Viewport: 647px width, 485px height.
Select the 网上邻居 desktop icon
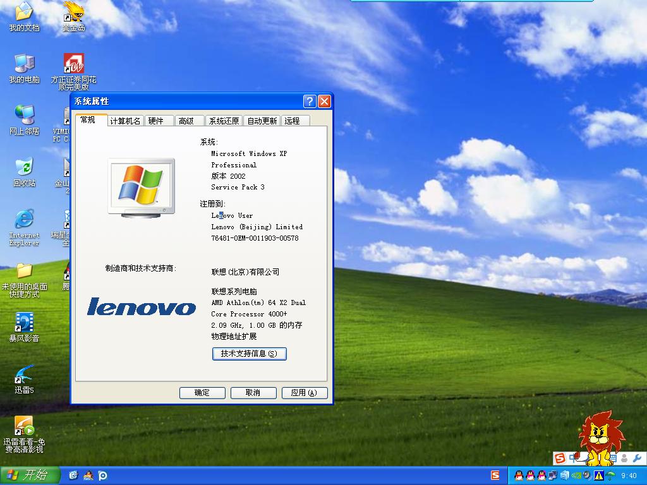pos(24,121)
